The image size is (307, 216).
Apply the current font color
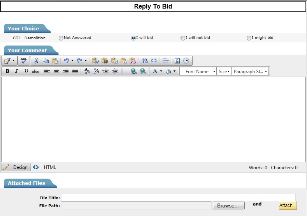point(155,71)
